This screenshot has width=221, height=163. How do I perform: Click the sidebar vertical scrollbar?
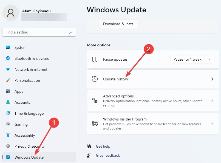click(x=79, y=102)
